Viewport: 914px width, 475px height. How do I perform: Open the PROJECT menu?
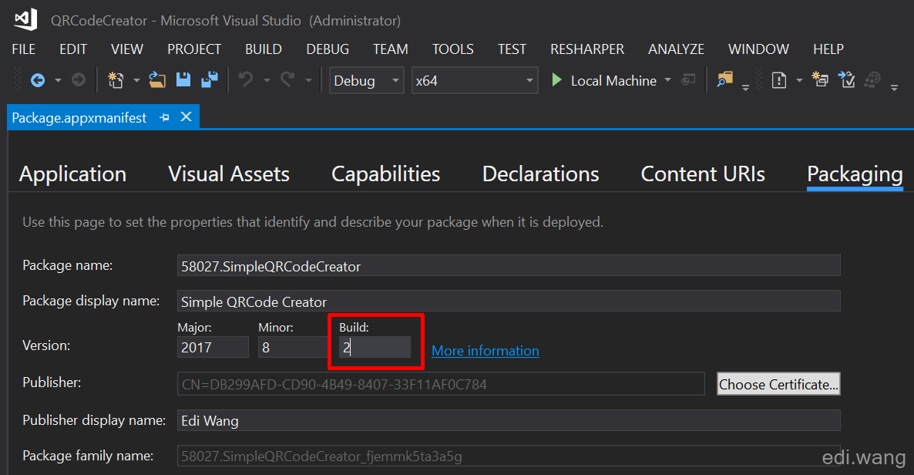[194, 49]
